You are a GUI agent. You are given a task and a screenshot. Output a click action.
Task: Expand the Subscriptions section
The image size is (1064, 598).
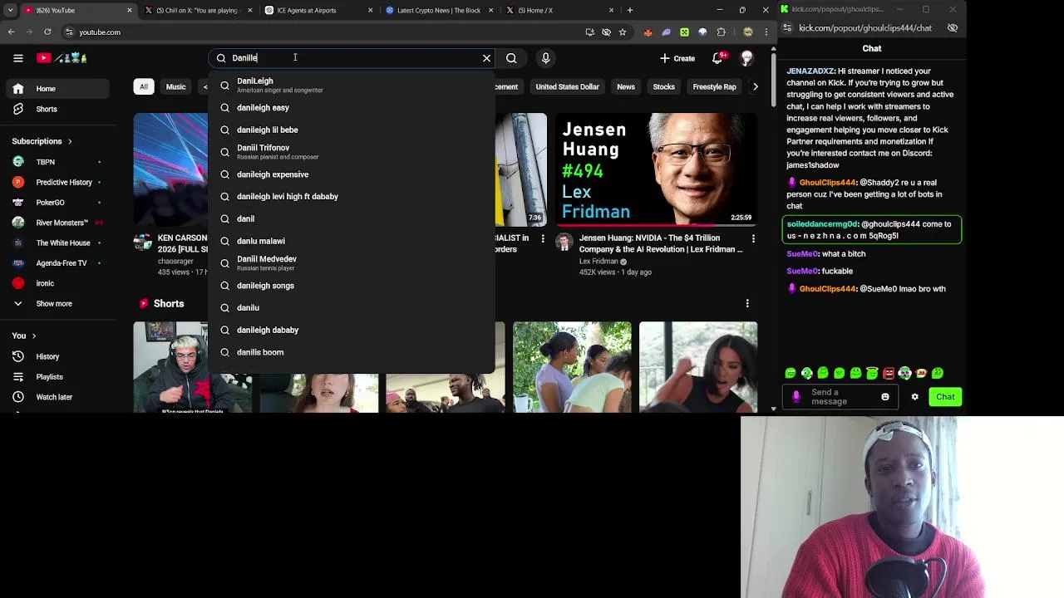(42, 141)
